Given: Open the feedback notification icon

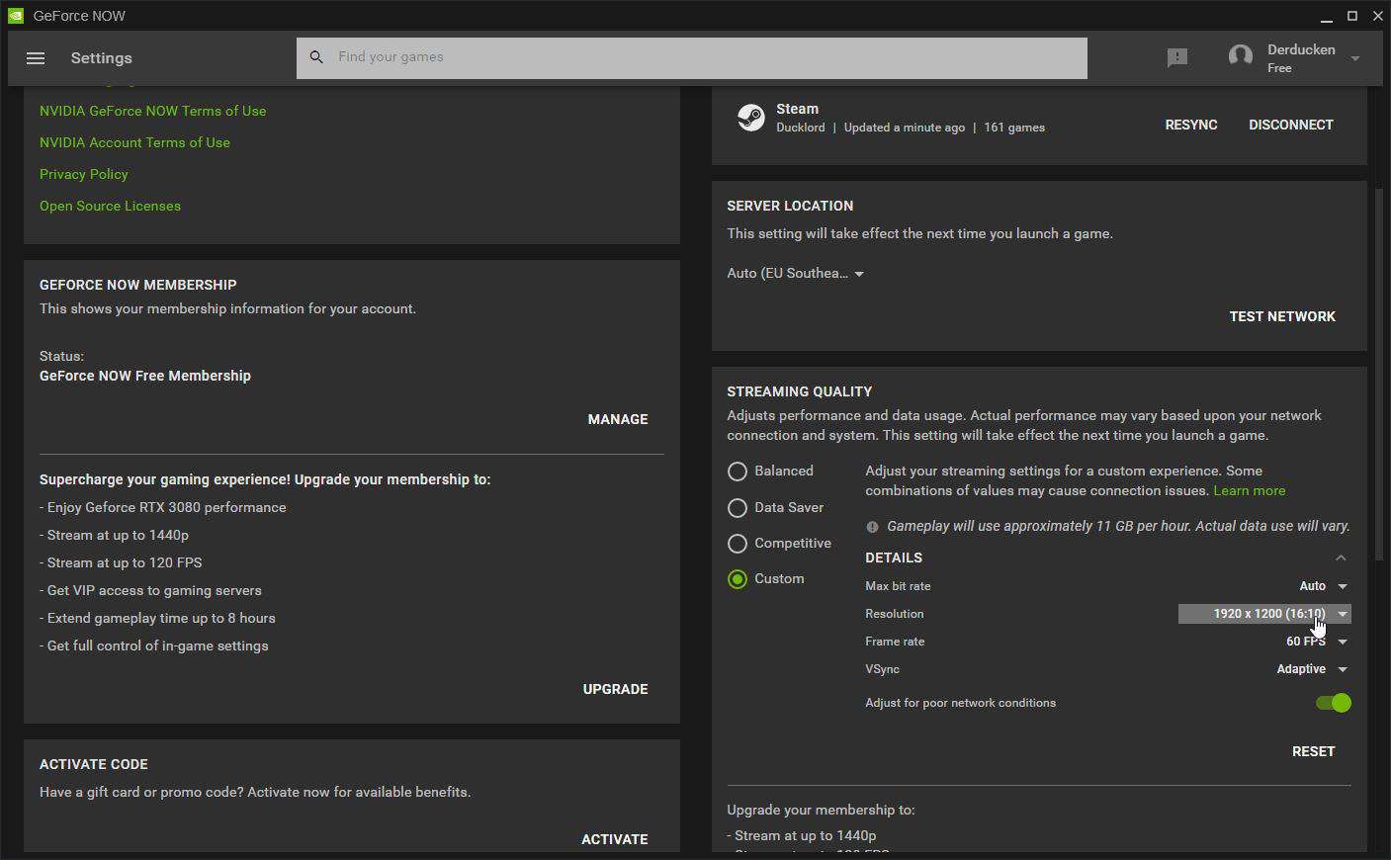Looking at the screenshot, I should [1176, 58].
